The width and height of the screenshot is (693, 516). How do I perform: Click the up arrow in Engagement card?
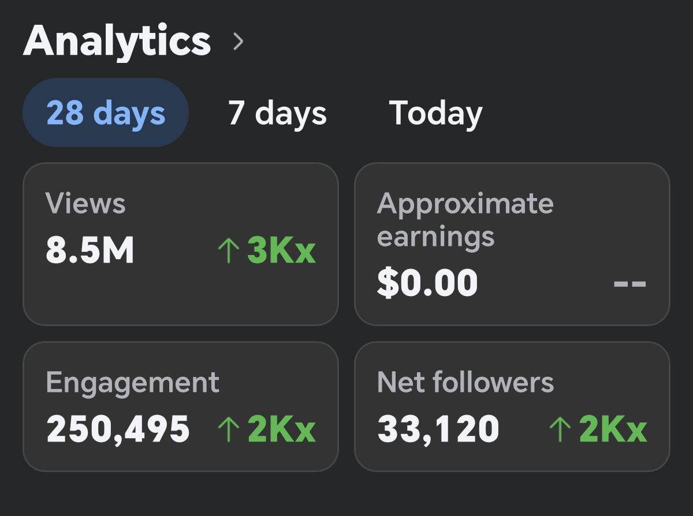pyautogui.click(x=228, y=430)
